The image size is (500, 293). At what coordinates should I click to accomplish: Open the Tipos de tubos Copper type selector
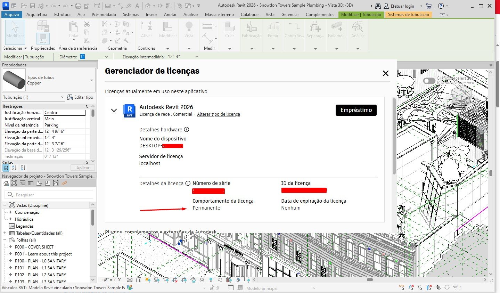point(49,80)
